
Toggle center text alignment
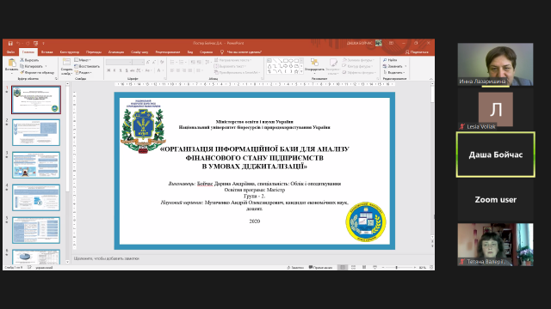[178, 70]
